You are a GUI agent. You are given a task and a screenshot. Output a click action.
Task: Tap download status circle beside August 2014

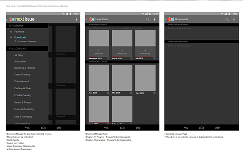[x=131, y=58]
